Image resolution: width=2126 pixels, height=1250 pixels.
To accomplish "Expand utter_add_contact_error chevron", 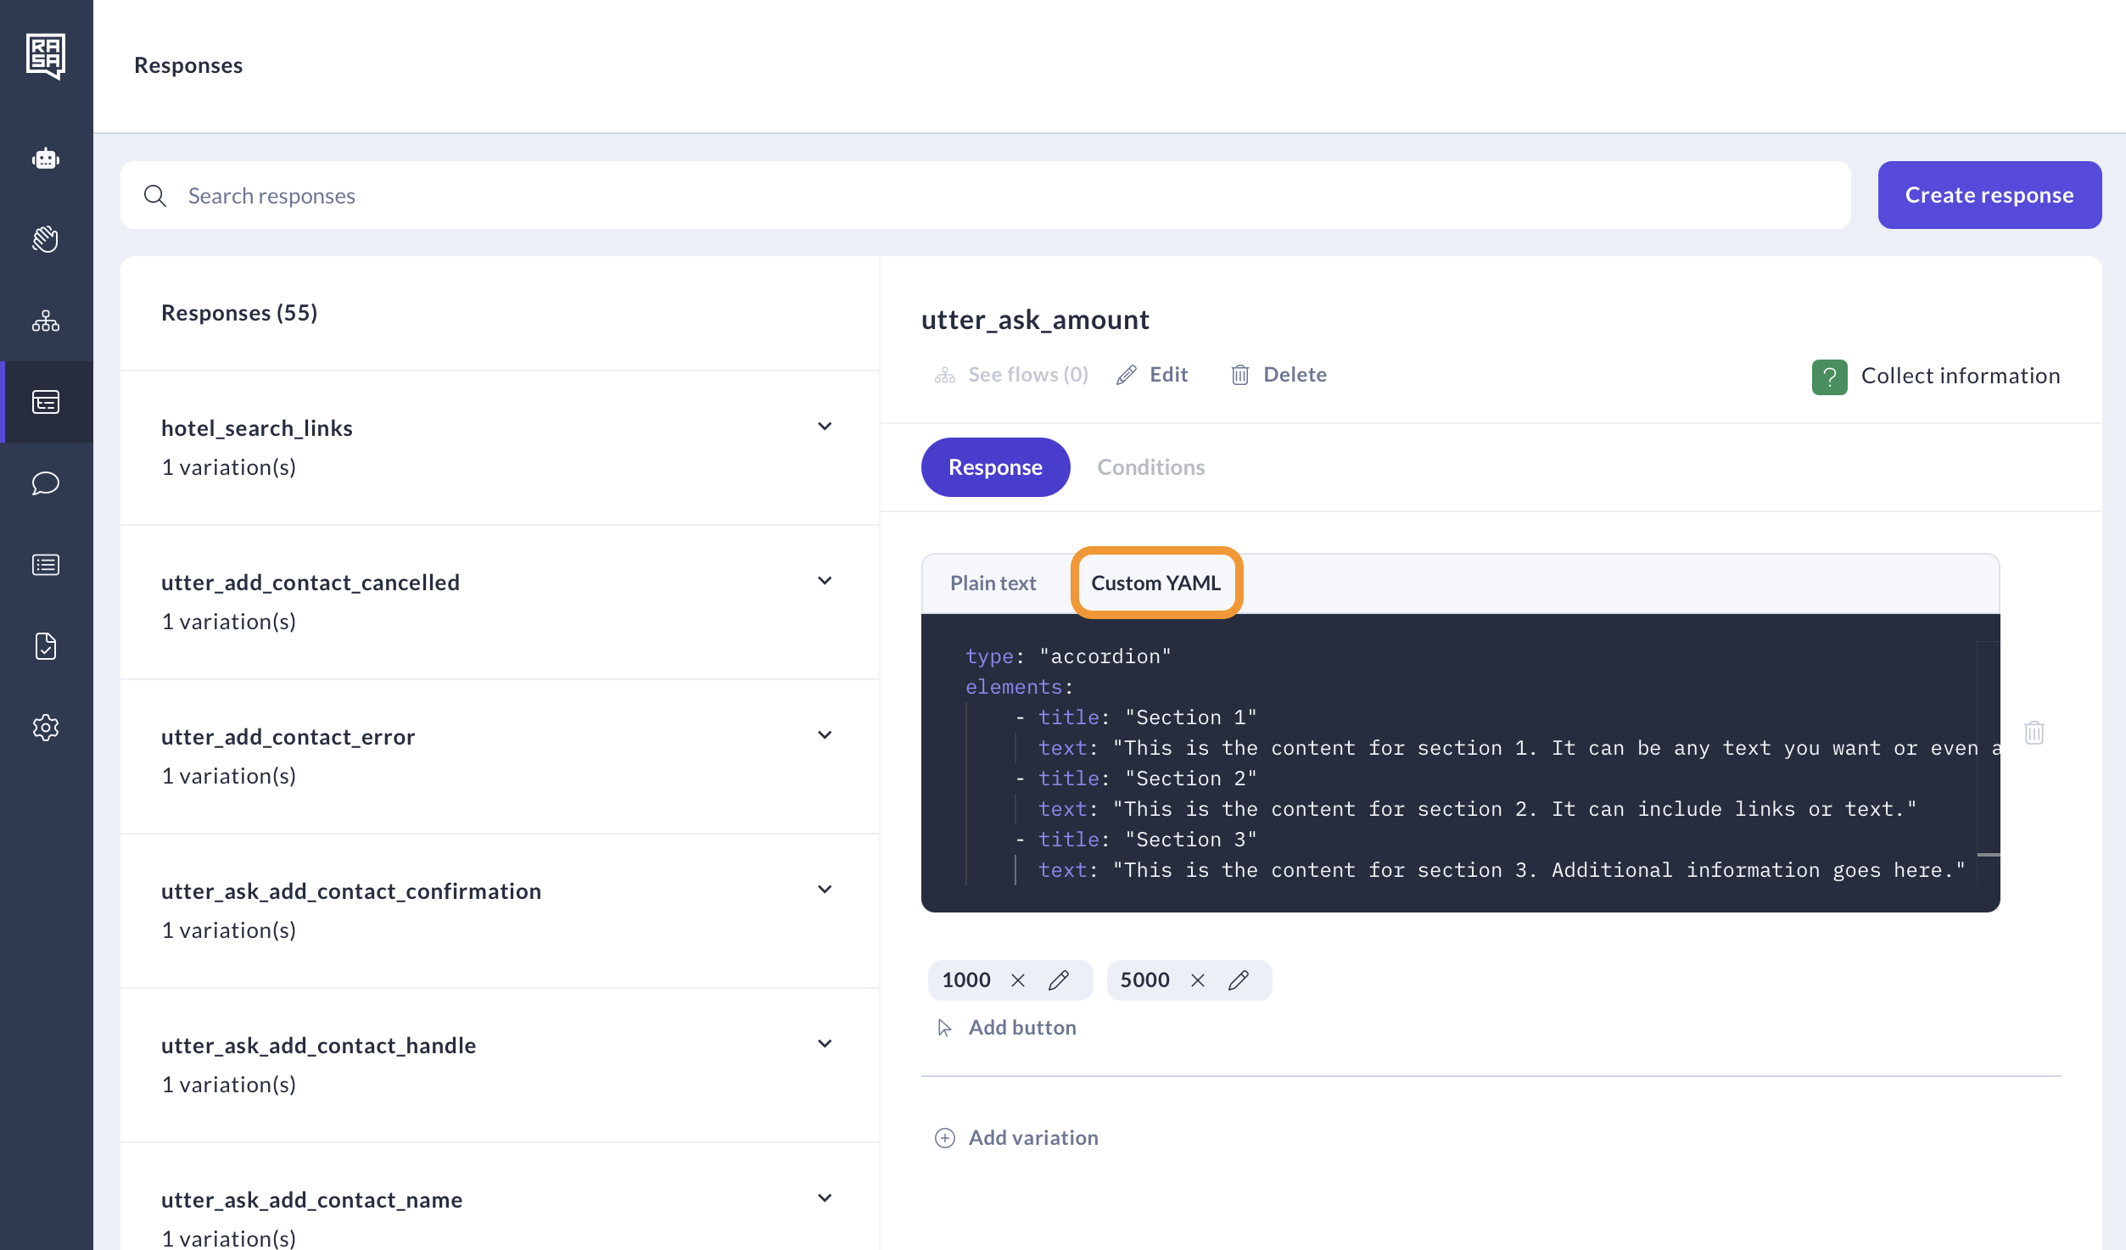I will [x=824, y=735].
